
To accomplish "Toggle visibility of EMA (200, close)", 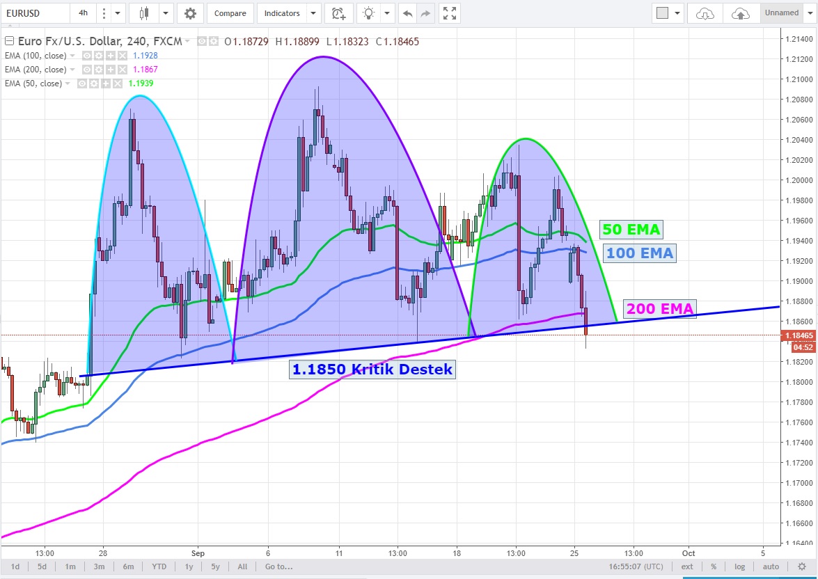I will pyautogui.click(x=87, y=70).
